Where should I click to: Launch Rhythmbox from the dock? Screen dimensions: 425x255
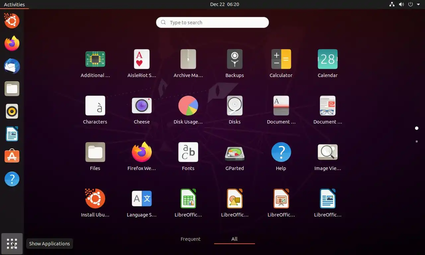12,111
